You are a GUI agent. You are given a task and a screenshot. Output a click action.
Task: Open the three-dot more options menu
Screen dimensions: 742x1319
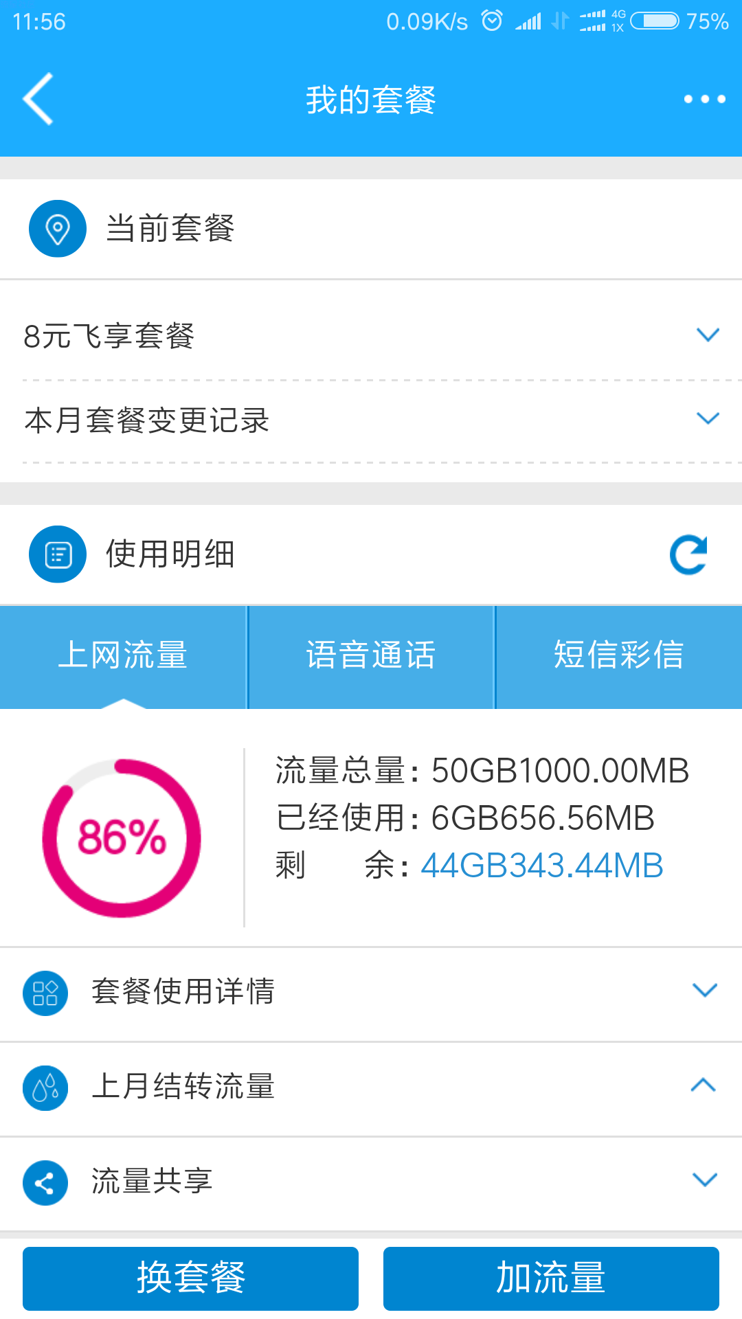704,99
